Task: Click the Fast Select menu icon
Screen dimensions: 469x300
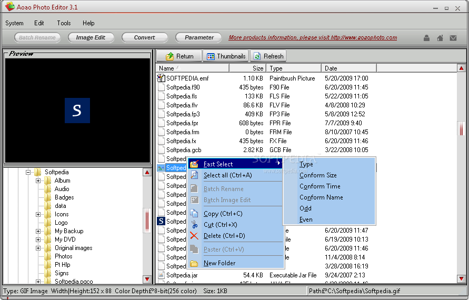Action: tap(194, 164)
